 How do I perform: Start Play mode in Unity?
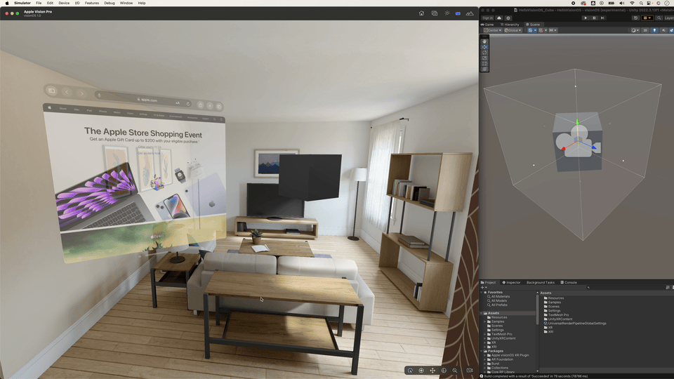pyautogui.click(x=586, y=18)
